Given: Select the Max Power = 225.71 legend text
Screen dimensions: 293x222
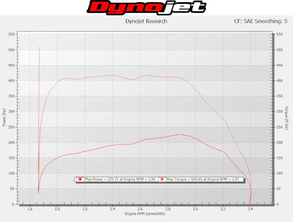Looking at the screenshot, I should (120, 180).
